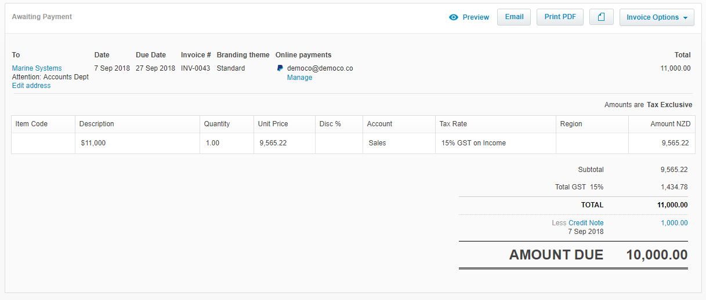Click the date 7 Sep 2018 in header
Image resolution: width=706 pixels, height=300 pixels.
pyautogui.click(x=112, y=68)
